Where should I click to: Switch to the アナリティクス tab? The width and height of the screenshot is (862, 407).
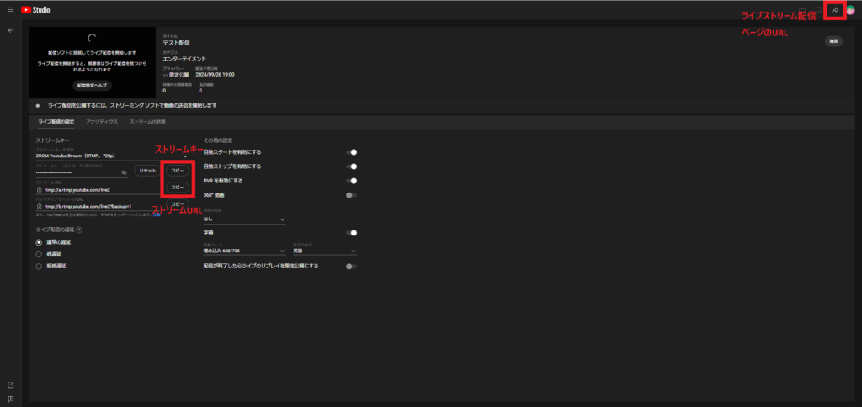[102, 122]
